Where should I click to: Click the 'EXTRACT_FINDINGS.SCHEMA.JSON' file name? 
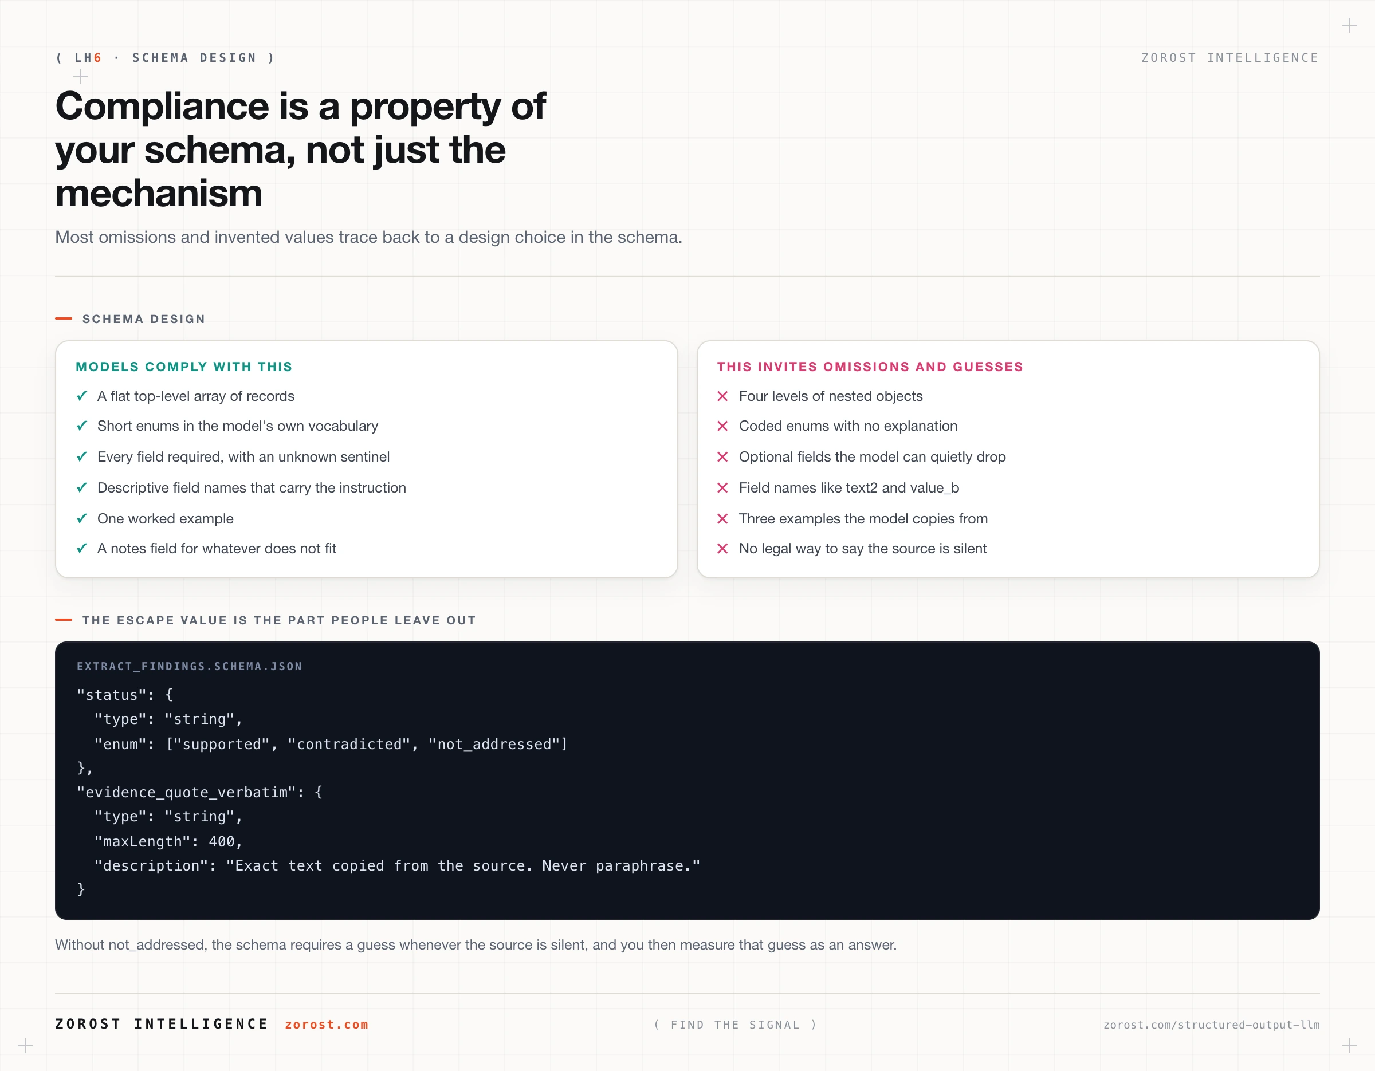pos(189,667)
